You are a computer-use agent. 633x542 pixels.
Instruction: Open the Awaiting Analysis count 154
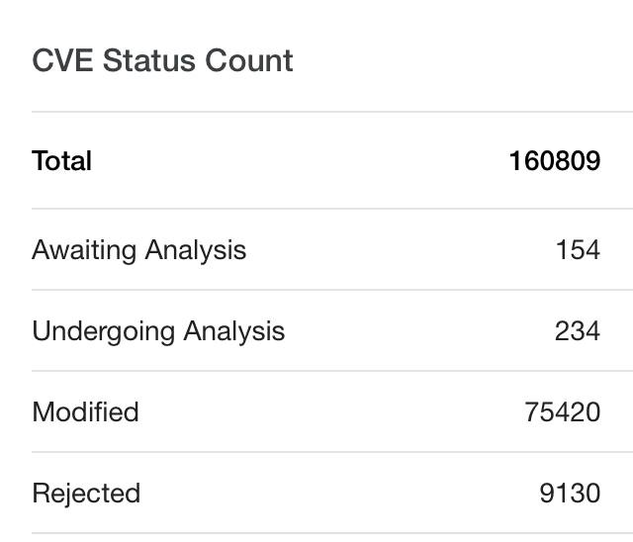pos(578,250)
